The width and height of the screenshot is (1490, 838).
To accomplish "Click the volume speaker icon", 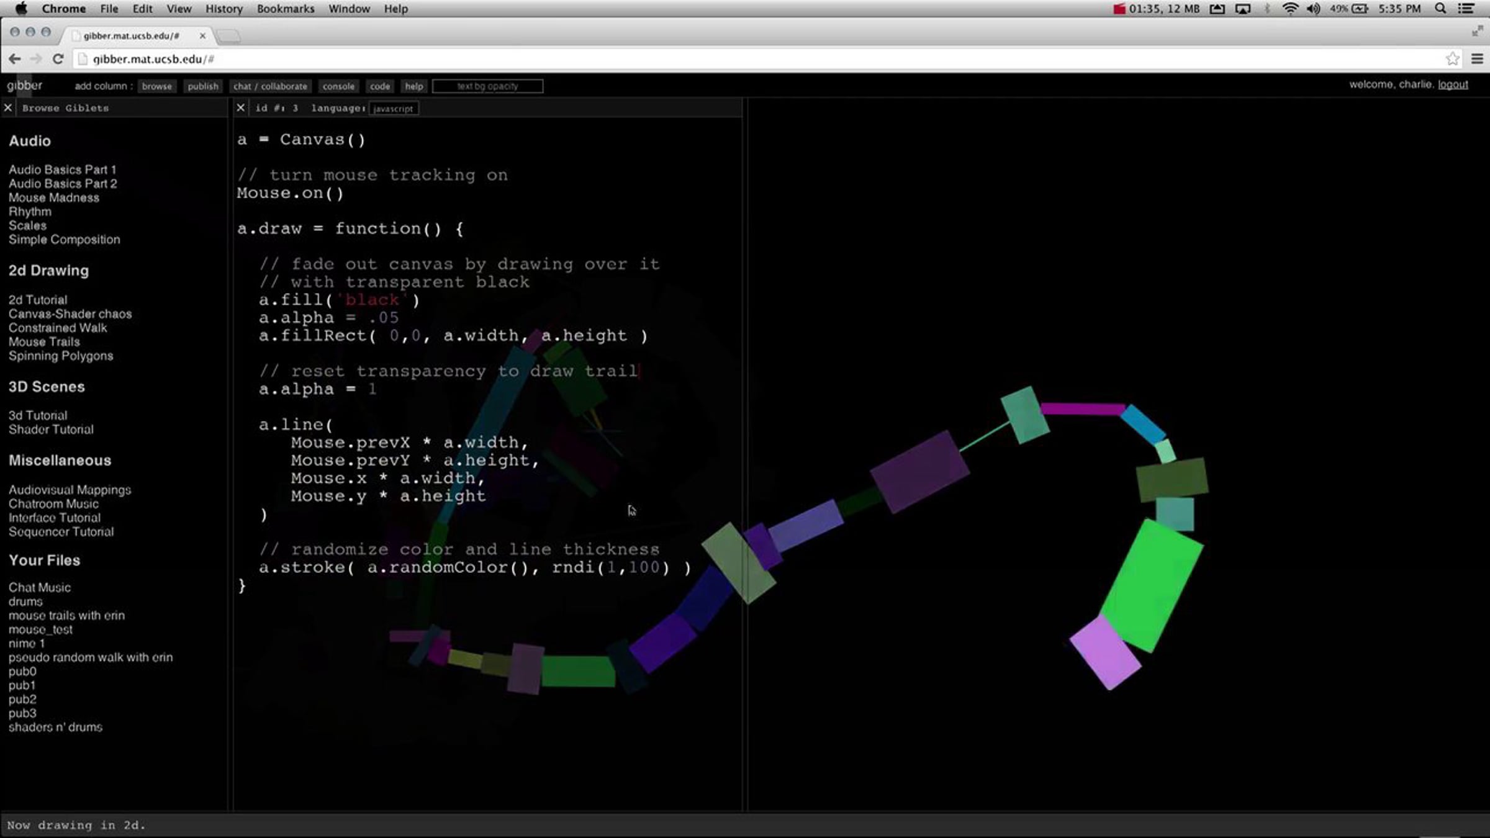I will tap(1313, 9).
